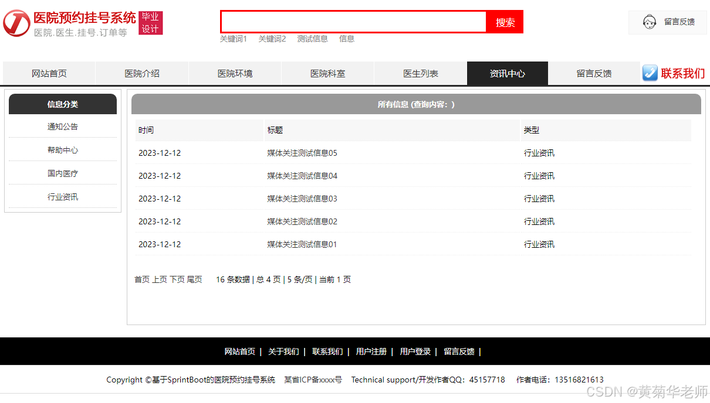This screenshot has width=710, height=403.
Task: Click the red hospital system logo icon
Action: tap(16, 23)
